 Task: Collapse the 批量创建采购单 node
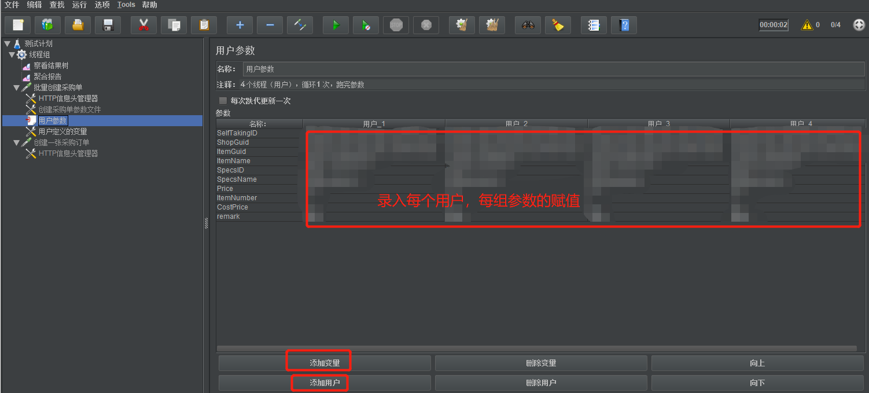pos(16,87)
